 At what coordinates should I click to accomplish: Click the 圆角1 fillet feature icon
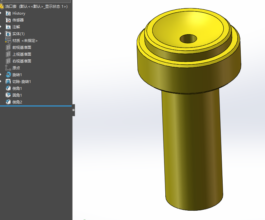coord(8,95)
